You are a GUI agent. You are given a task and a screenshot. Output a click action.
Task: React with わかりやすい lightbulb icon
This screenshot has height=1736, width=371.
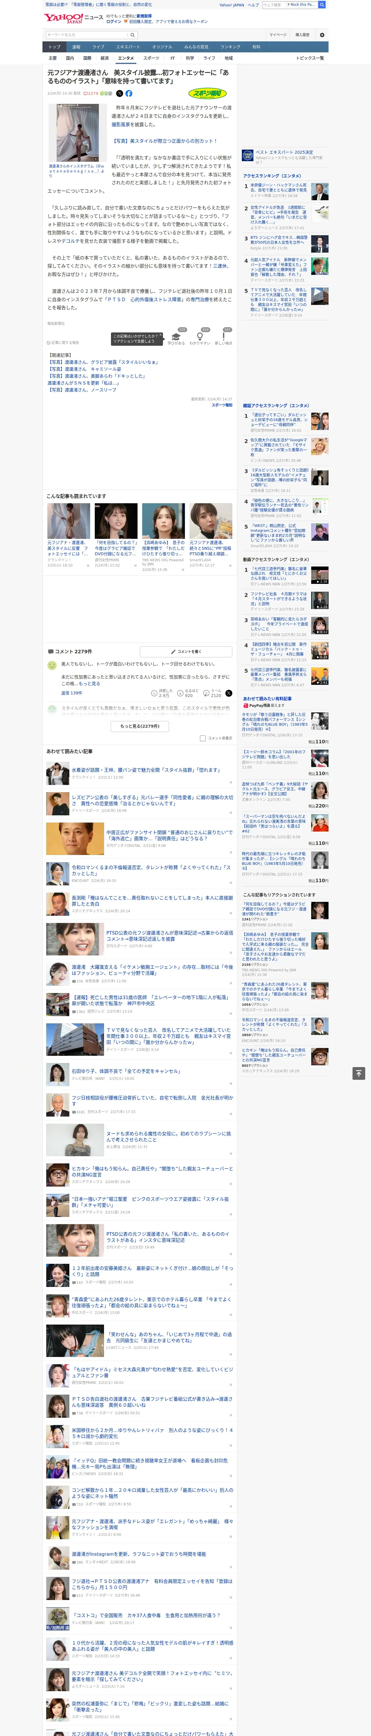tap(199, 336)
